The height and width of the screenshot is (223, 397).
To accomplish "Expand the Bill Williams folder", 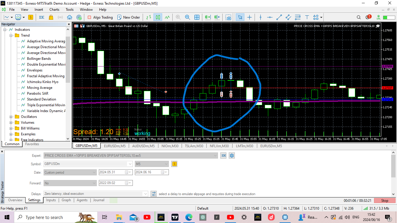I will click(x=11, y=128).
